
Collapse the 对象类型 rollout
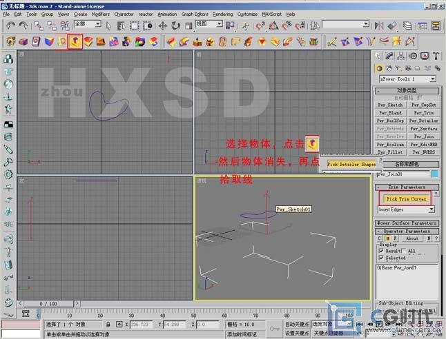tap(407, 90)
